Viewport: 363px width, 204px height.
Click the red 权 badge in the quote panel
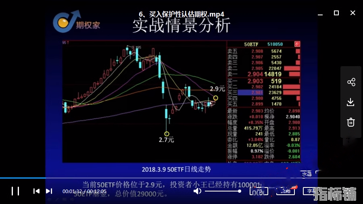297,44
